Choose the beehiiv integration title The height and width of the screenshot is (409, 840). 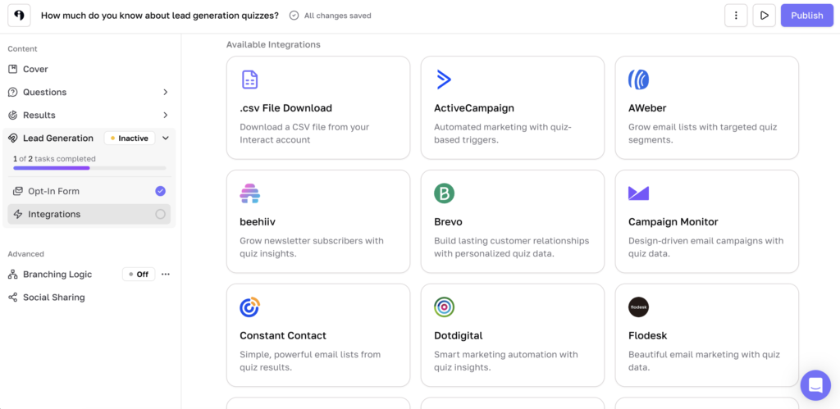(x=258, y=221)
